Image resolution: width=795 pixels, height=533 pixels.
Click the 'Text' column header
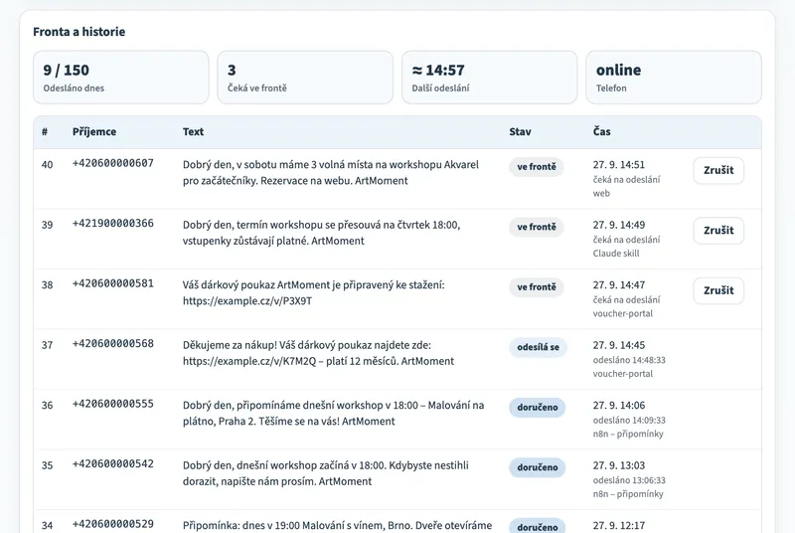pyautogui.click(x=193, y=132)
